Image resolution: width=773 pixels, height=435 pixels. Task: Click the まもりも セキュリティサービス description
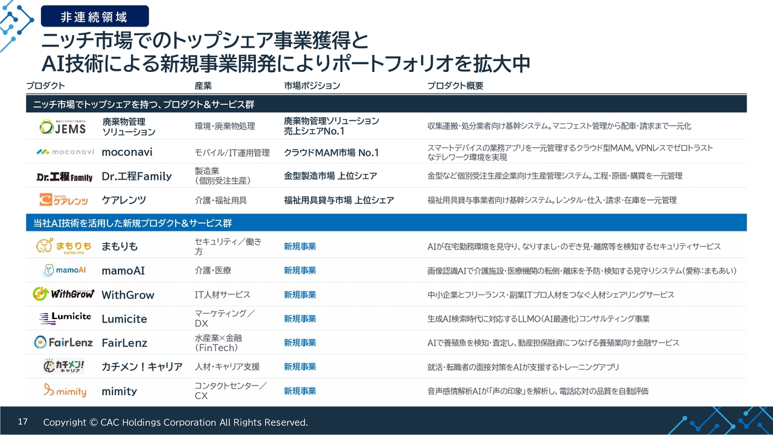(574, 246)
